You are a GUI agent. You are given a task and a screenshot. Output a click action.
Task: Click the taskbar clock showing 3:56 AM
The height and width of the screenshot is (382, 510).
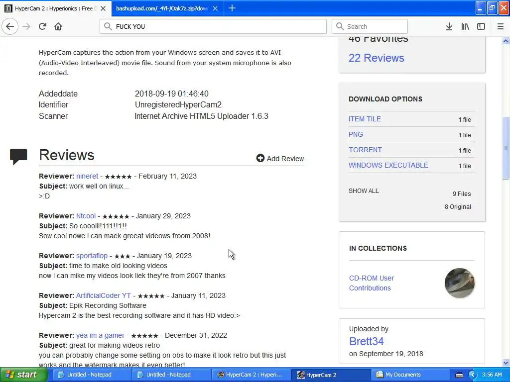[492, 375]
